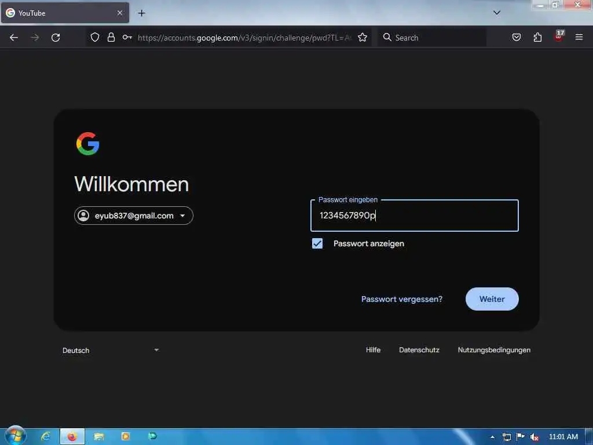Save page to Pocket
593x445 pixels.
(x=516, y=37)
